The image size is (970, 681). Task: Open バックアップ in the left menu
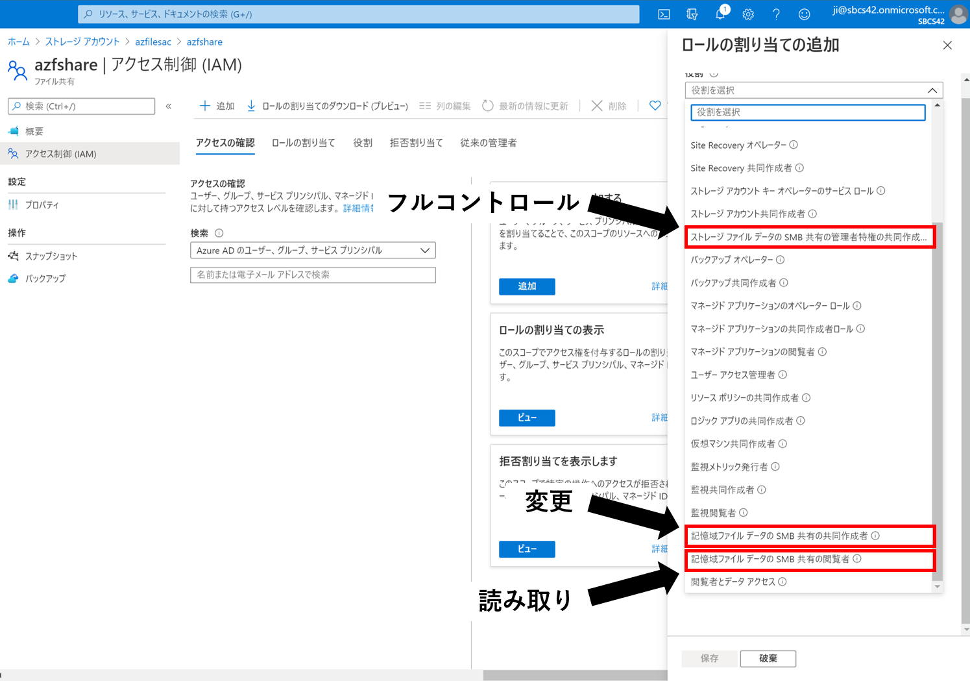pos(90,279)
